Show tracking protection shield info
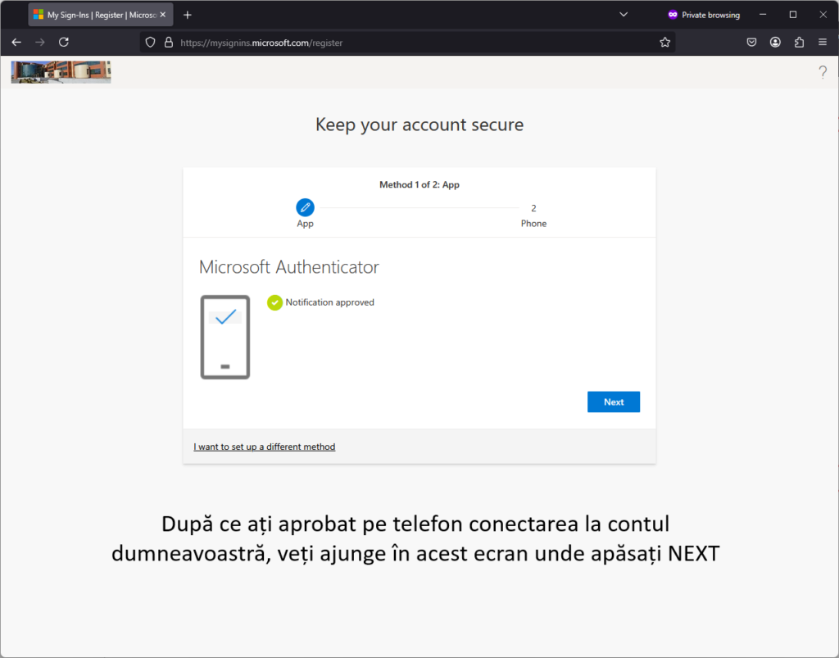Screen dimensions: 839x658 tap(151, 43)
